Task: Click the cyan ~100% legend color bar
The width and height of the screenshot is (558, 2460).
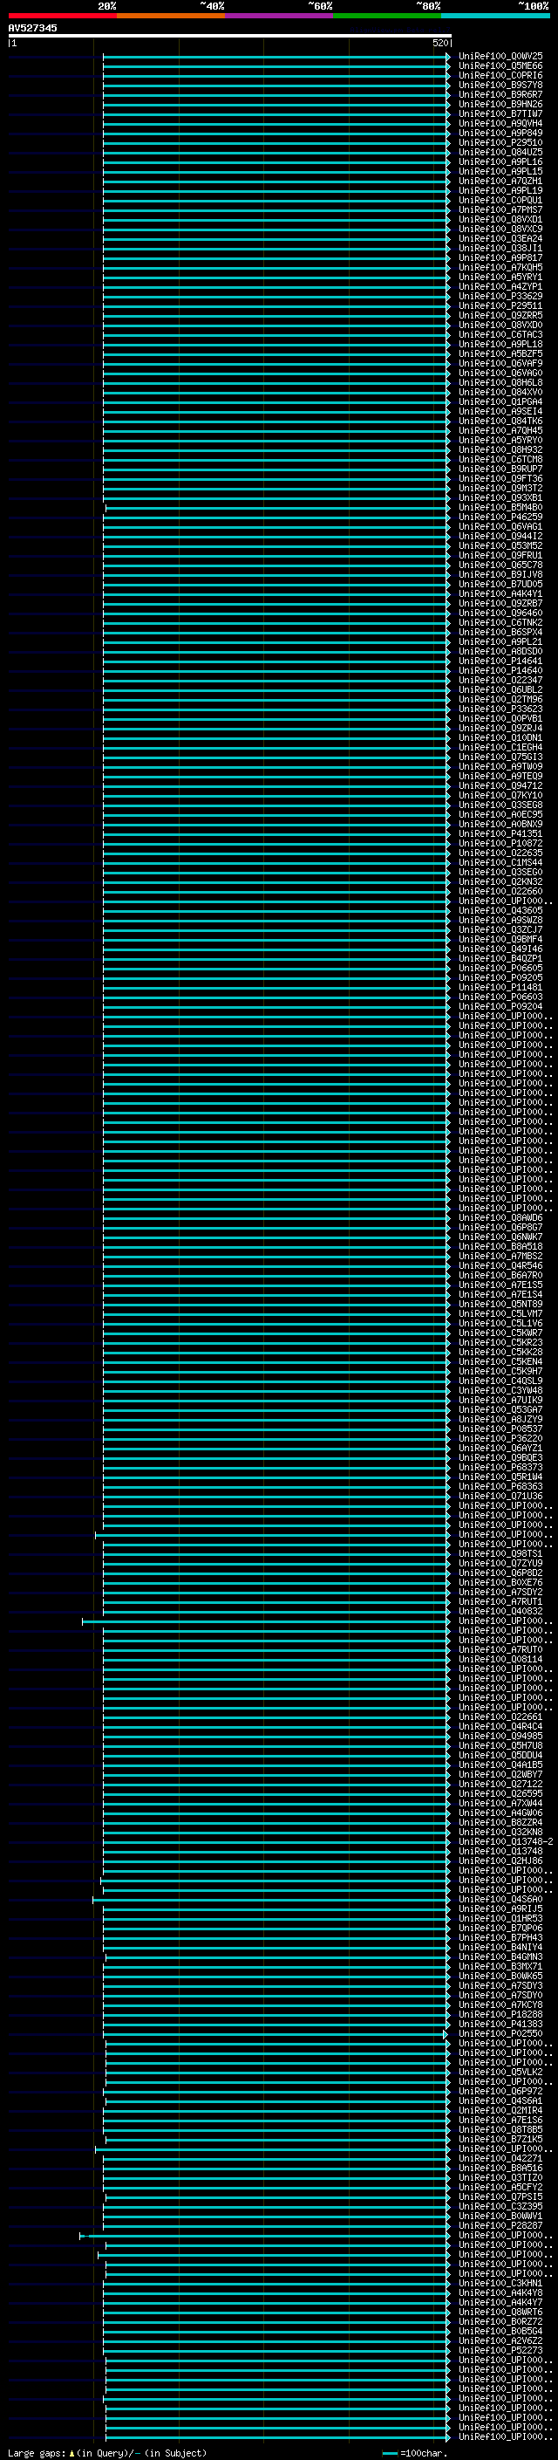Action: [x=496, y=16]
